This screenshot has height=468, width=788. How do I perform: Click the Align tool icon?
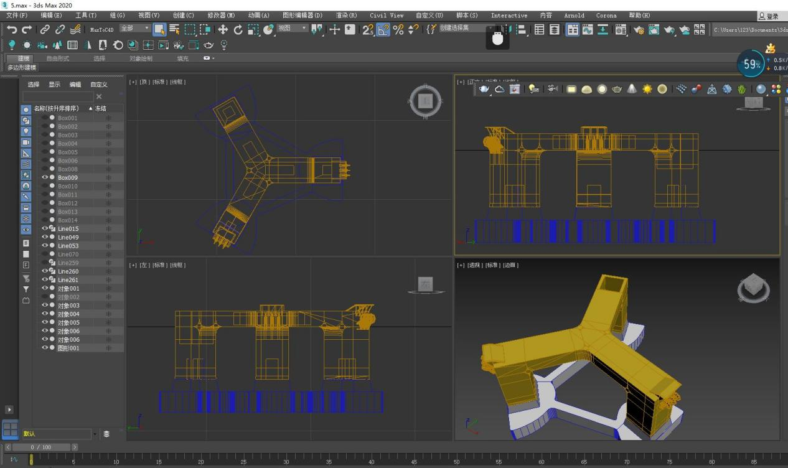(x=522, y=29)
